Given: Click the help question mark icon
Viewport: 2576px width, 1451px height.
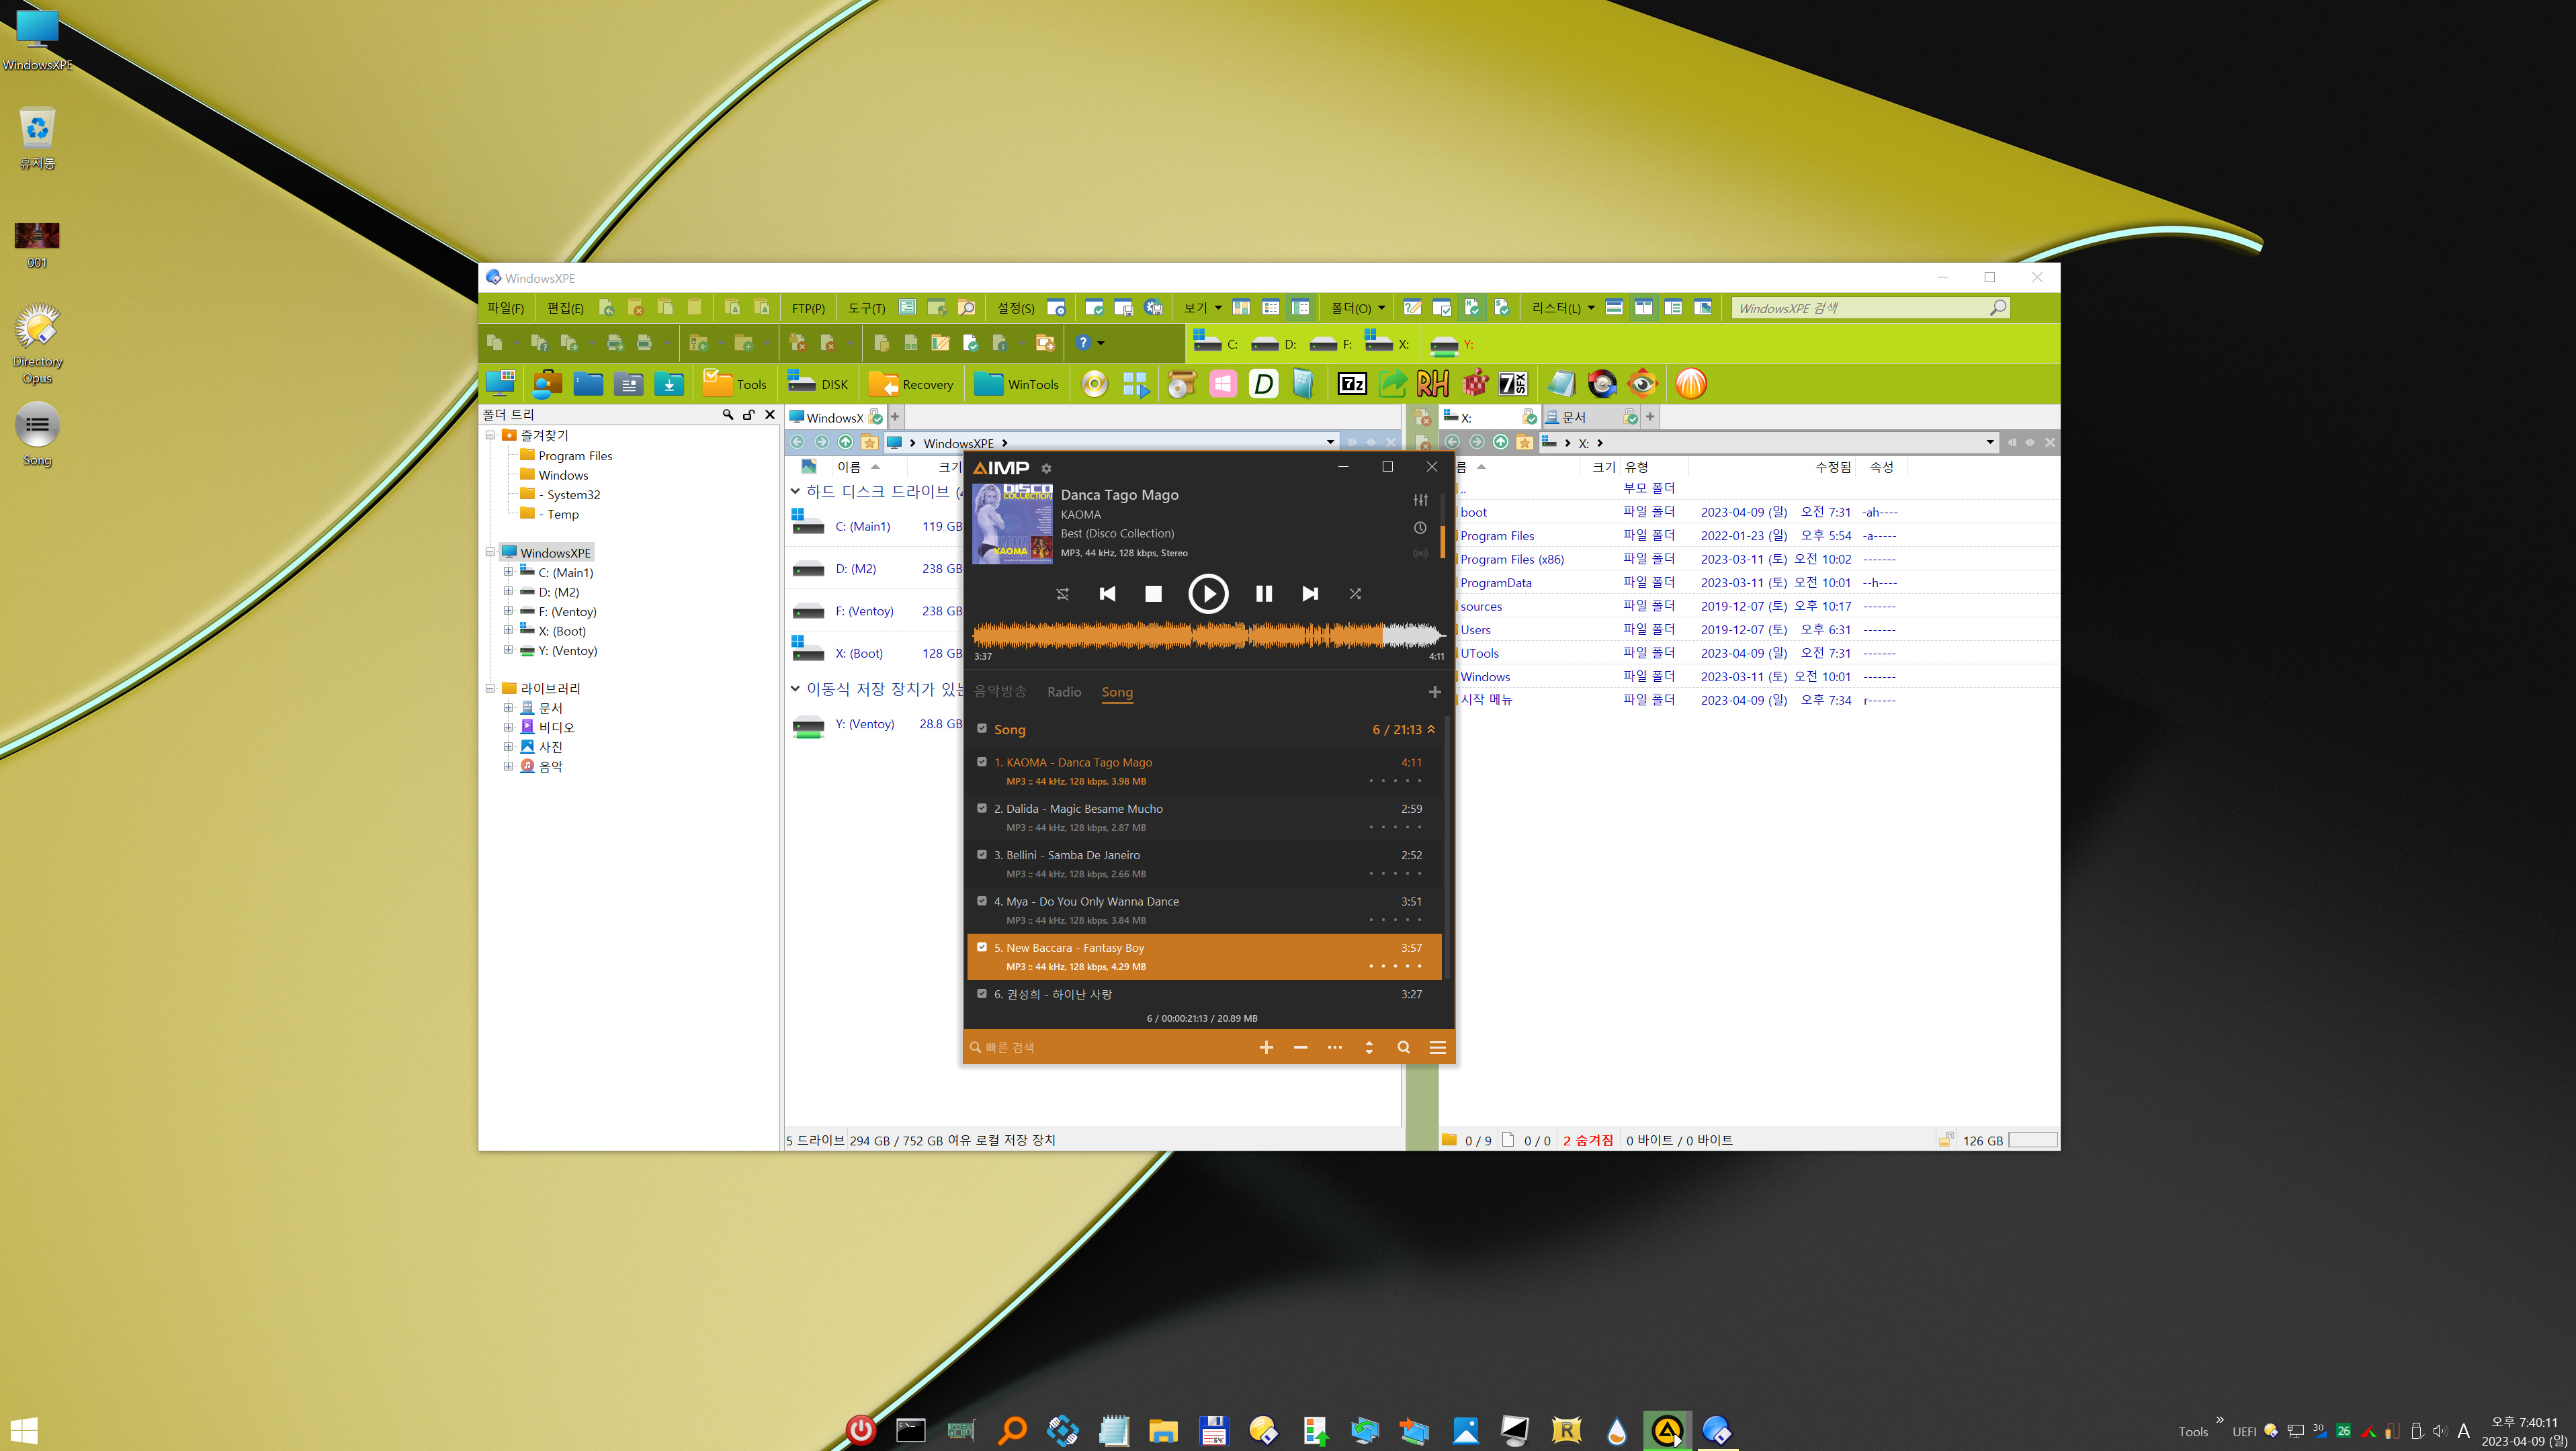Looking at the screenshot, I should 1082,342.
